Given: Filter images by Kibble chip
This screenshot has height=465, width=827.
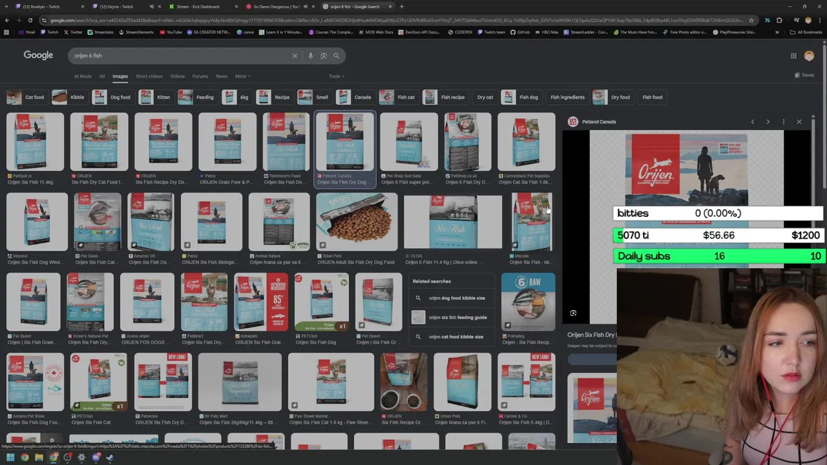Looking at the screenshot, I should coord(69,98).
